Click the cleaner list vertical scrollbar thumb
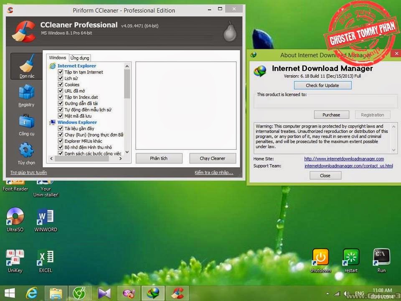401x301 pixels. (x=127, y=84)
